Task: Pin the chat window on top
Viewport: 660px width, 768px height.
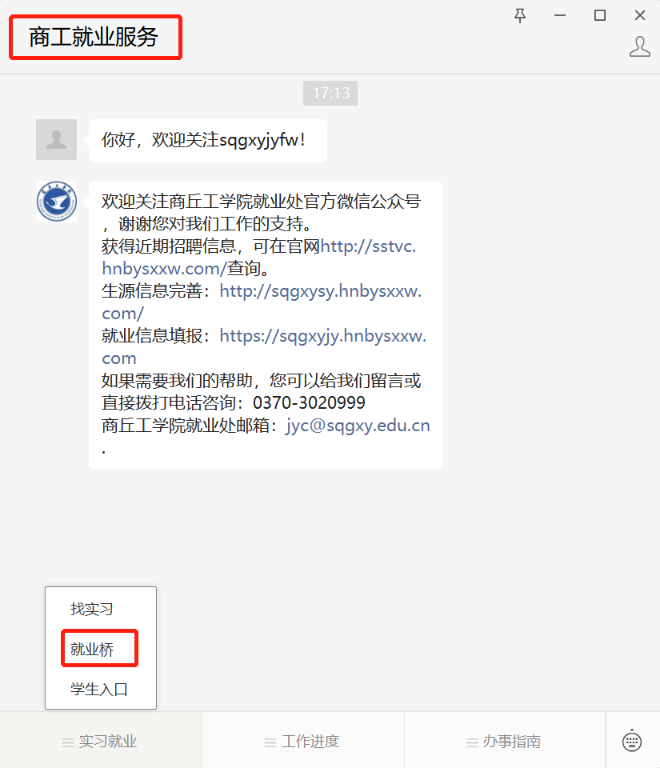Action: click(x=520, y=16)
